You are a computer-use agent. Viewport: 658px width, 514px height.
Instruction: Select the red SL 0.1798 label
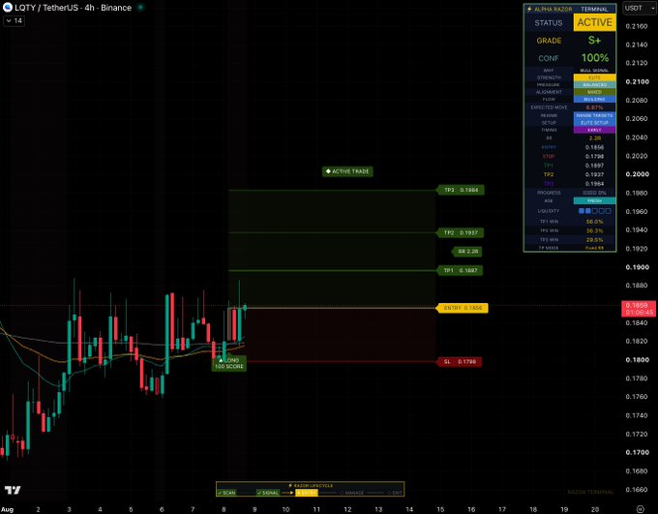(460, 362)
